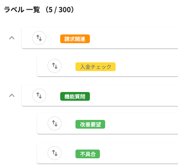The image size is (178, 167).
Task: Click the reorder arrows icon beside 入金チェック
Action: coord(55,66)
